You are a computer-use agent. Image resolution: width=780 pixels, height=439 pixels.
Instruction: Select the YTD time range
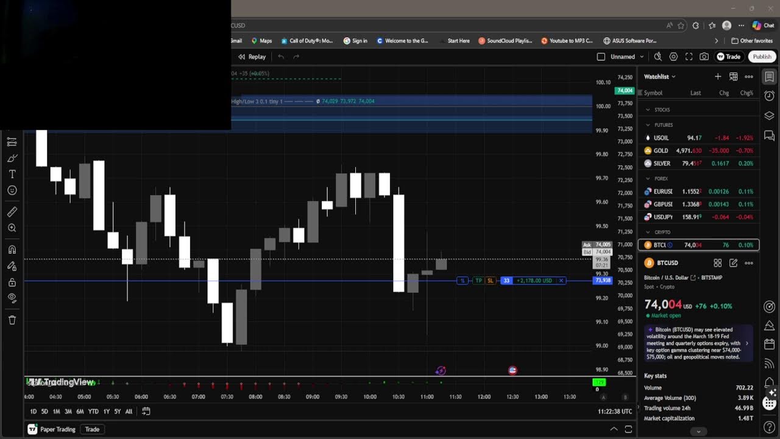click(x=93, y=412)
